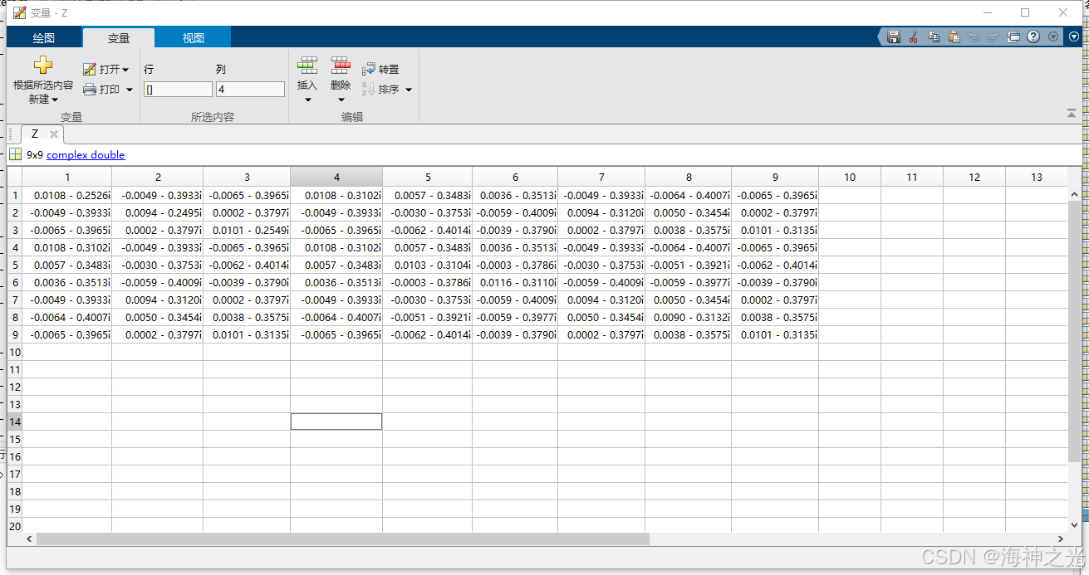Click the 打开 pencil icon
This screenshot has height=575, width=1089.
click(89, 70)
